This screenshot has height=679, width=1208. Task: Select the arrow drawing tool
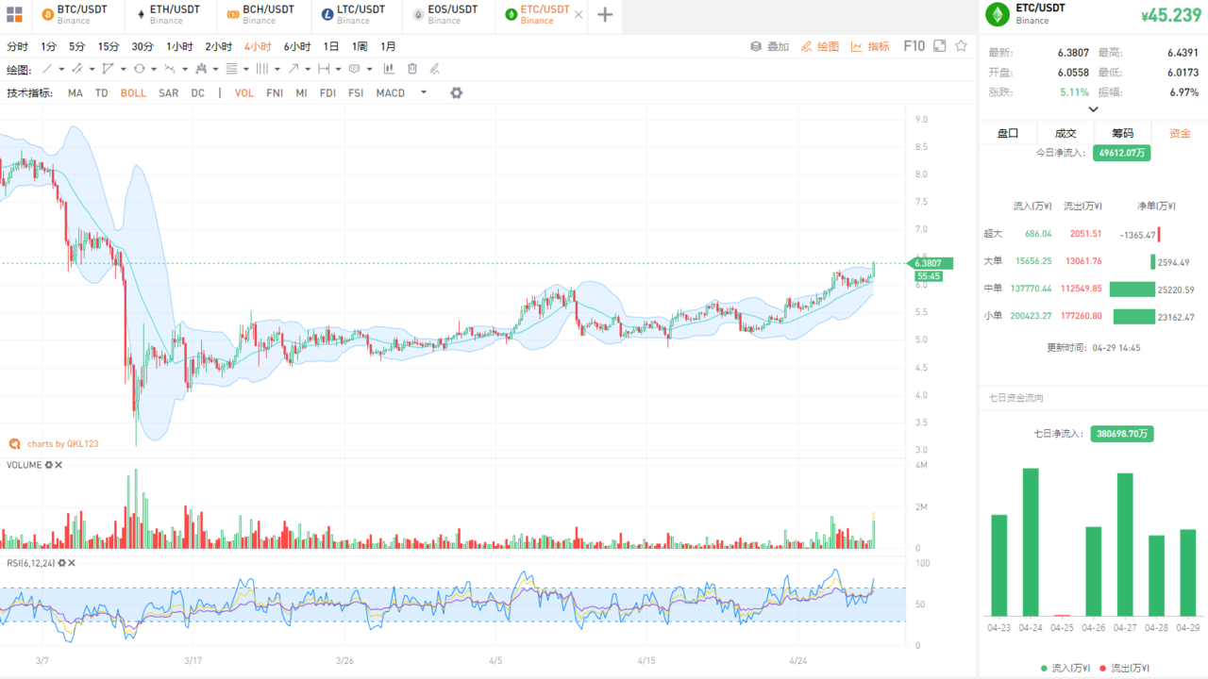pyautogui.click(x=294, y=69)
